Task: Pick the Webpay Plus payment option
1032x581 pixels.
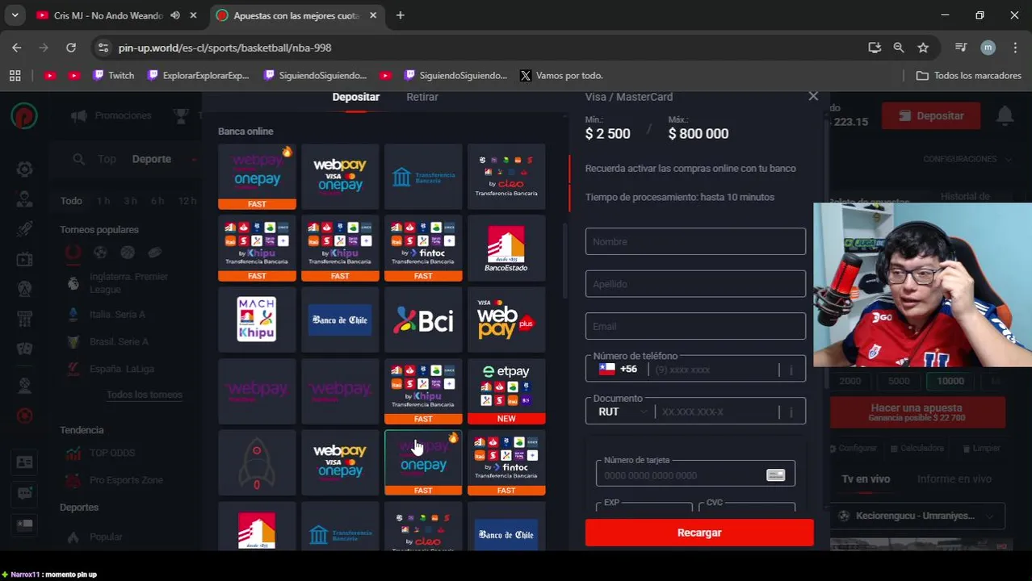Action: tap(506, 320)
